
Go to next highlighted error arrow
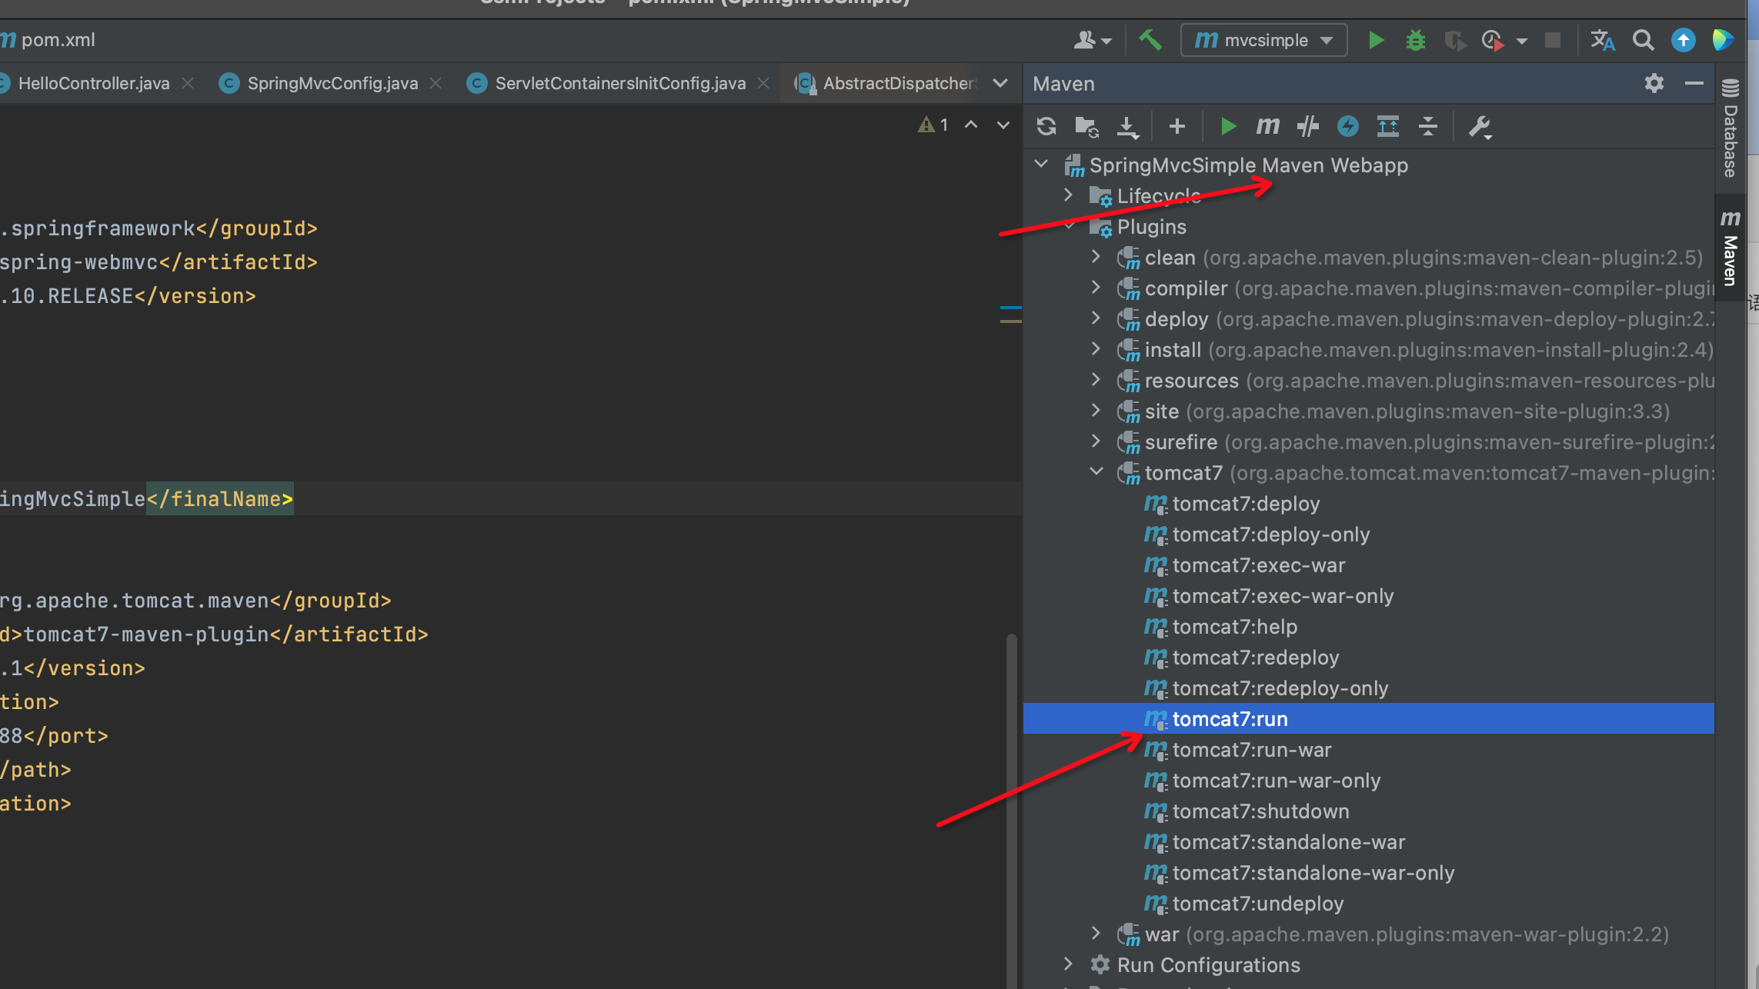pyautogui.click(x=1003, y=125)
